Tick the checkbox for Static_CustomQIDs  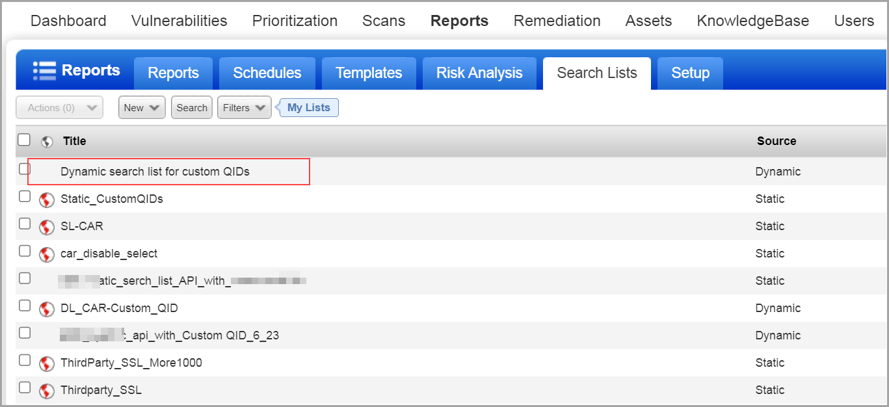click(25, 196)
